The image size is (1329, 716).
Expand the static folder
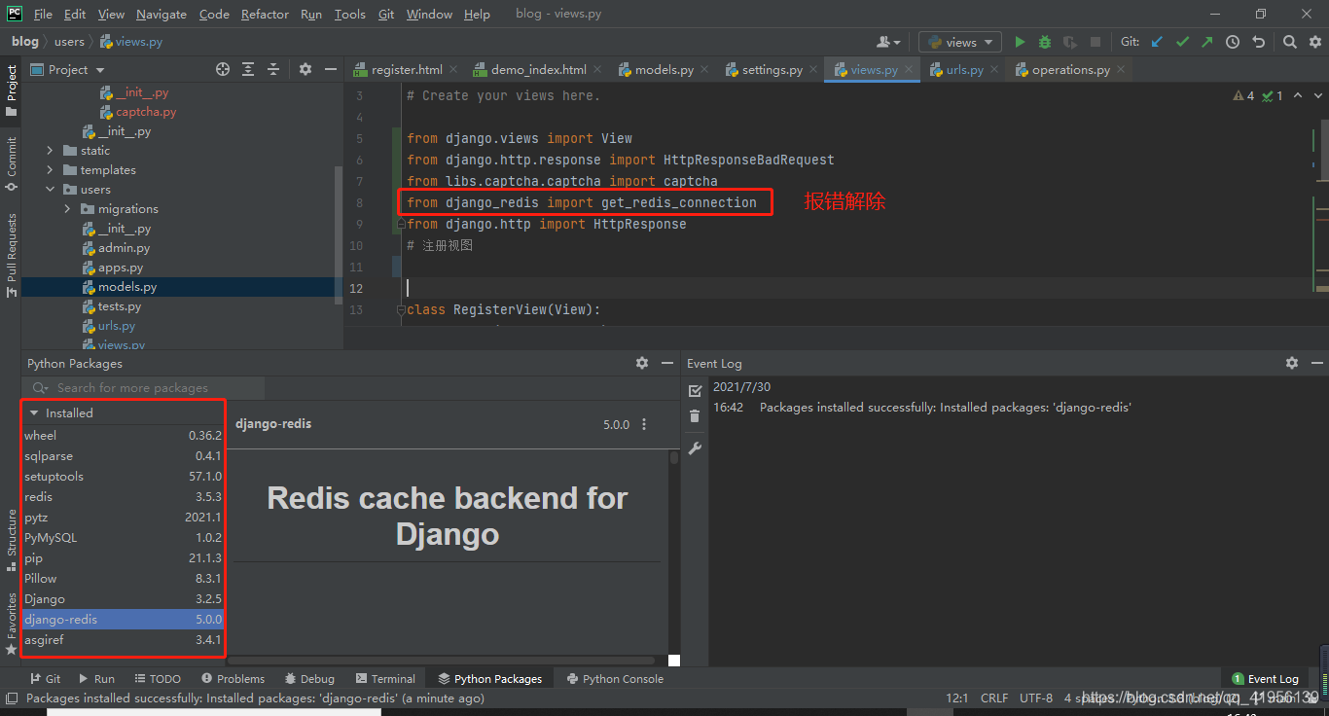click(51, 151)
